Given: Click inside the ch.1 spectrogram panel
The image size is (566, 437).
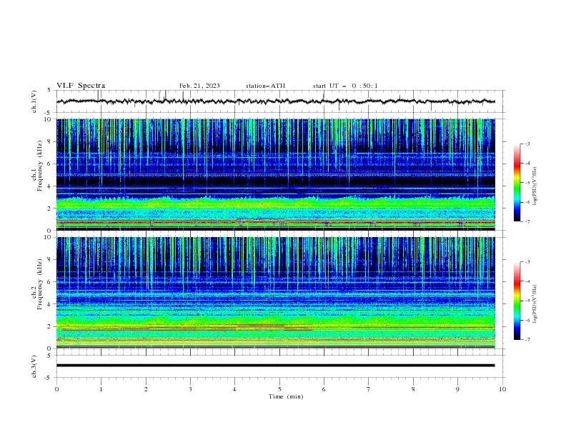Looking at the screenshot, I should click(x=275, y=174).
